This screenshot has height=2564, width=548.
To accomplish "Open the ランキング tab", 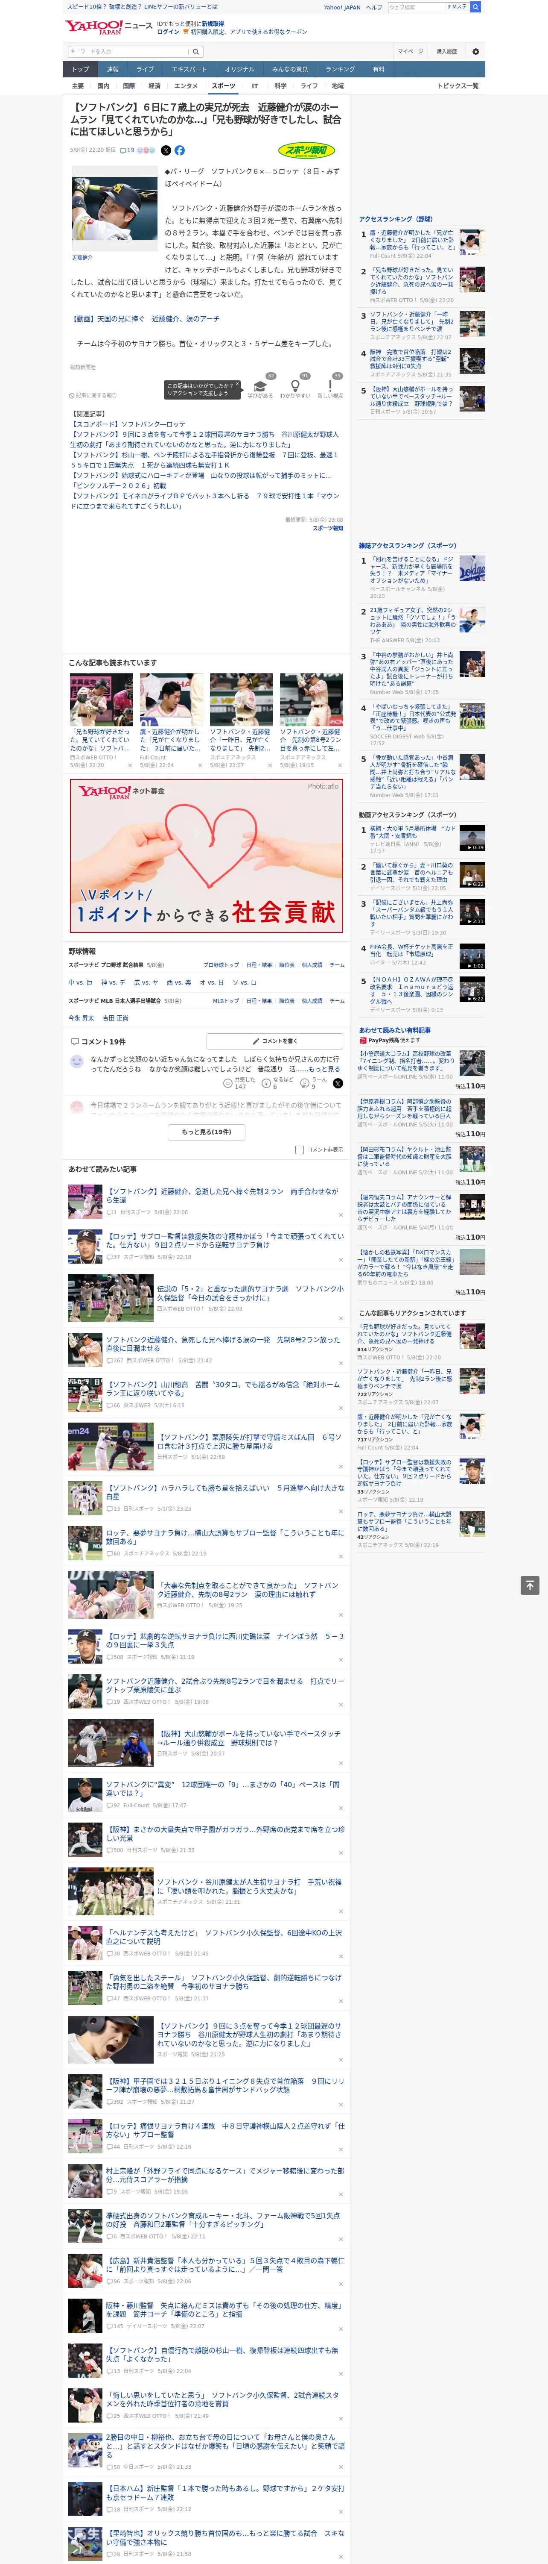I will [x=340, y=70].
